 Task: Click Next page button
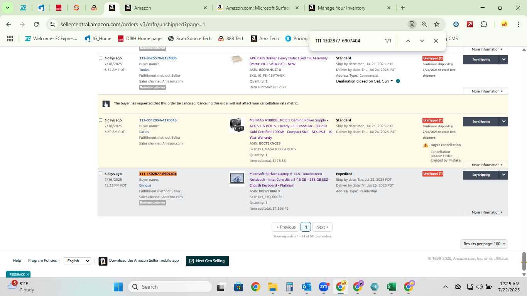pyautogui.click(x=322, y=227)
